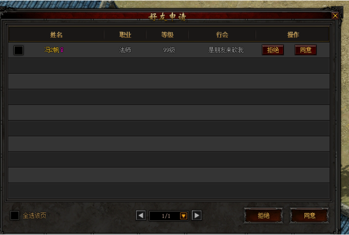Screen dimensions: 349x235
Task: Click the 1/1 page selector box
Action: tap(169, 216)
